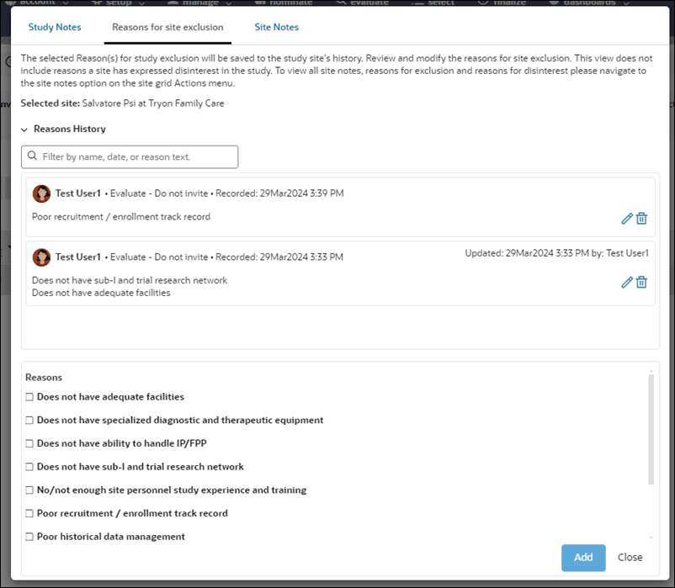Check Does not have ability to handle IP/FPP
The width and height of the screenshot is (675, 588).
point(29,443)
